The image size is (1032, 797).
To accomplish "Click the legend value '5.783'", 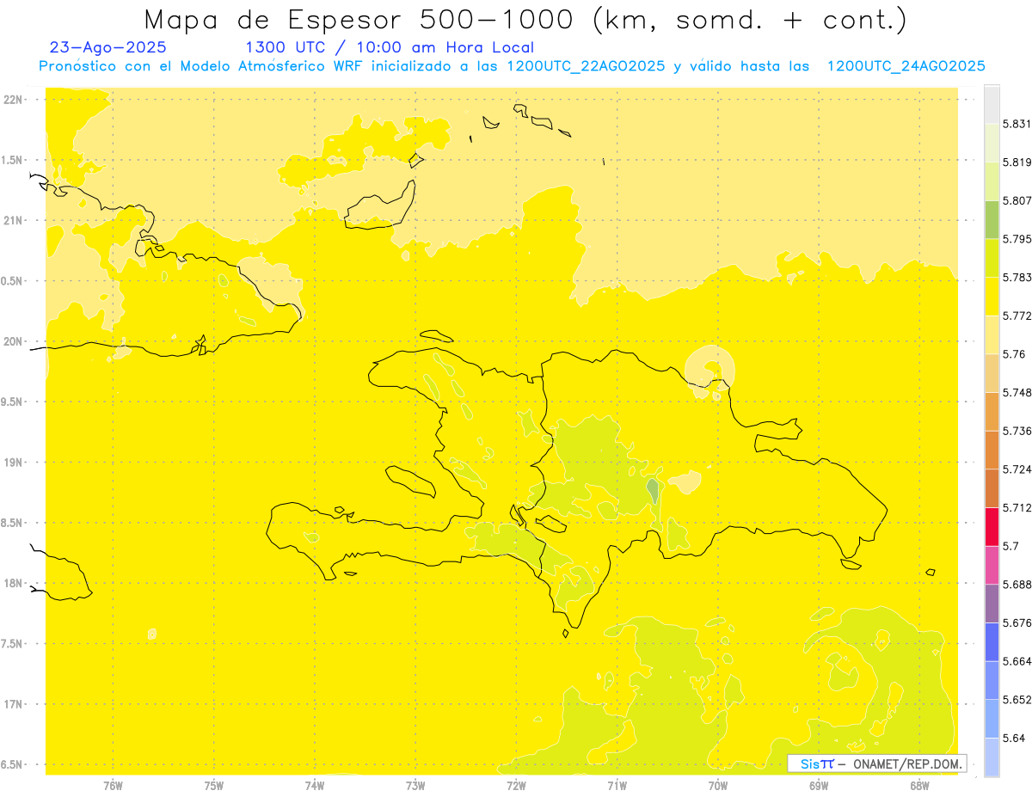I will click(1017, 277).
